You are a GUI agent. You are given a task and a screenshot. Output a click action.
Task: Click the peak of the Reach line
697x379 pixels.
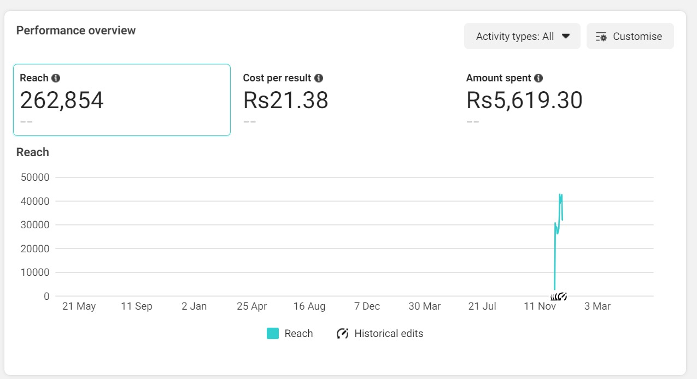click(x=560, y=195)
